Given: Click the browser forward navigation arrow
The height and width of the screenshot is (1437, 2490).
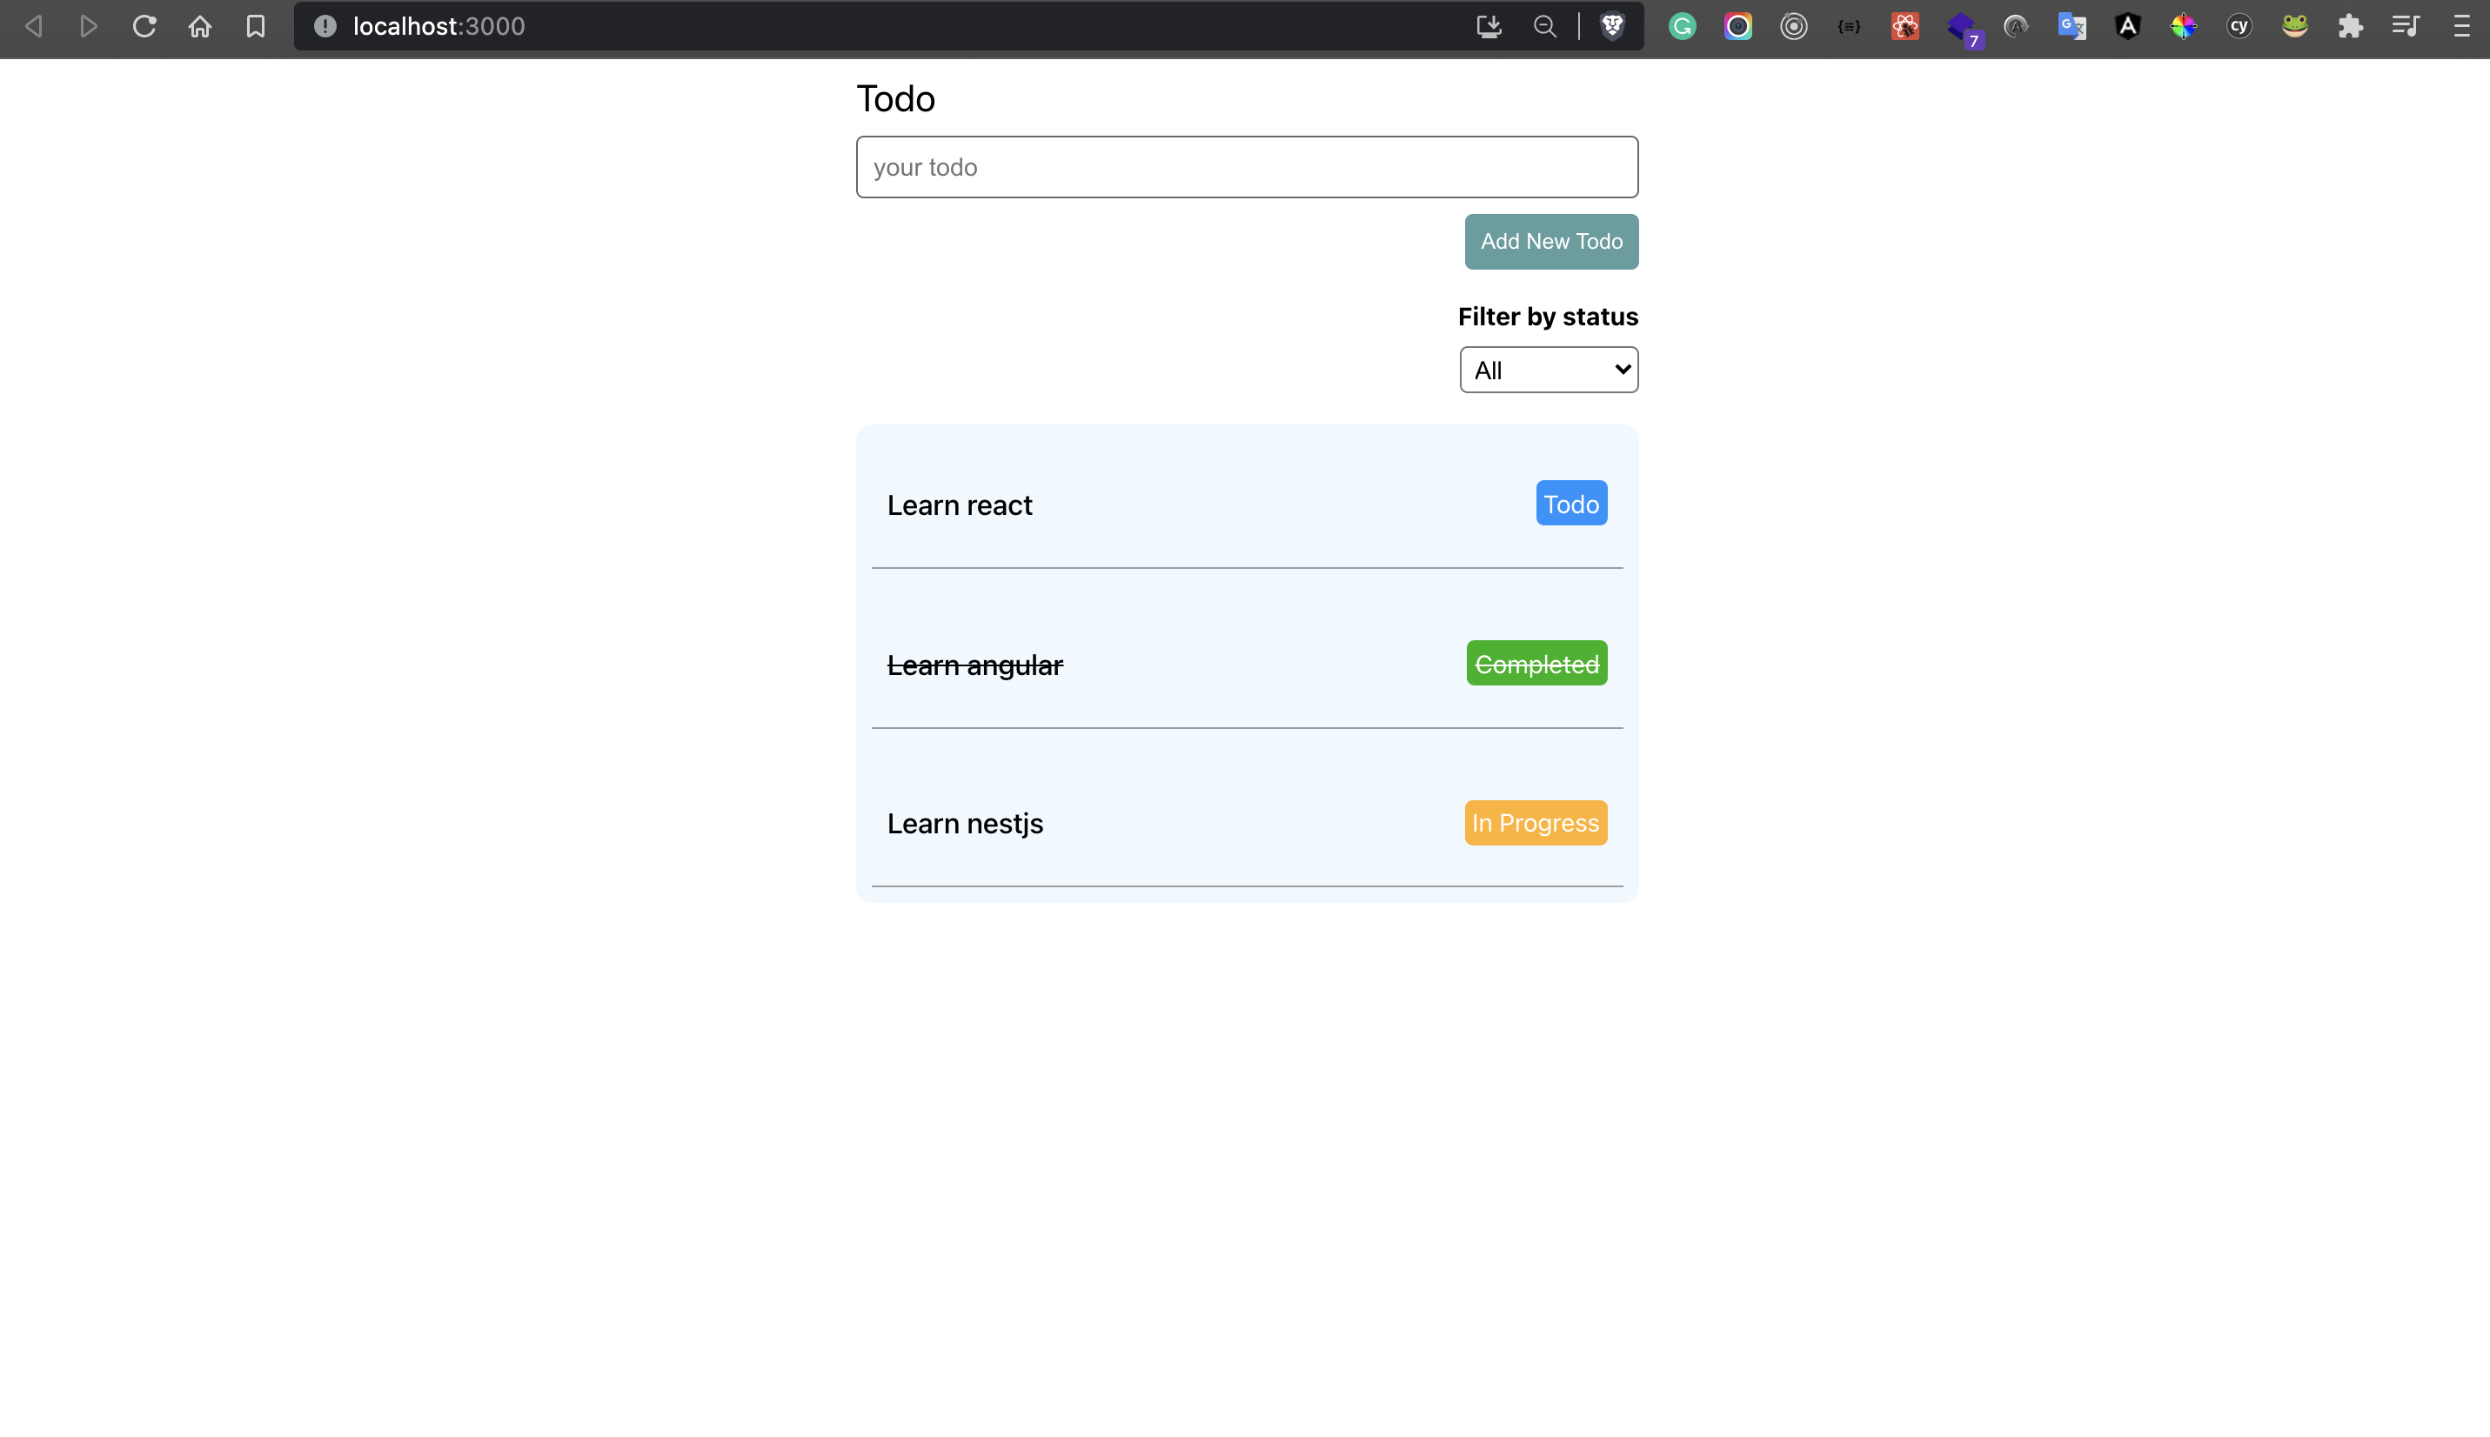Looking at the screenshot, I should [89, 26].
